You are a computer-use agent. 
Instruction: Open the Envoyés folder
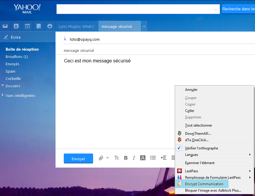13,64
